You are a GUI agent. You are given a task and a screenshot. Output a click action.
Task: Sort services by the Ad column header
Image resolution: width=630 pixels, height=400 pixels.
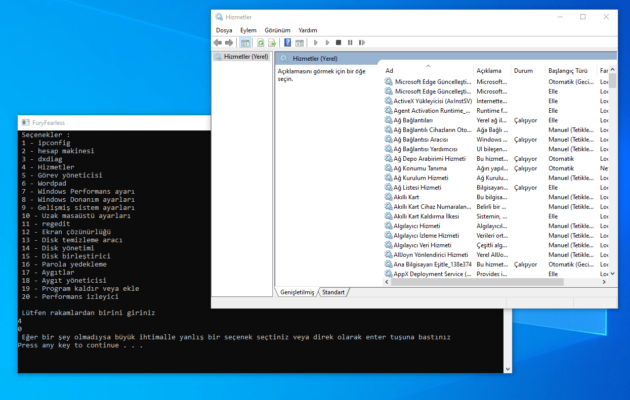pyautogui.click(x=428, y=71)
